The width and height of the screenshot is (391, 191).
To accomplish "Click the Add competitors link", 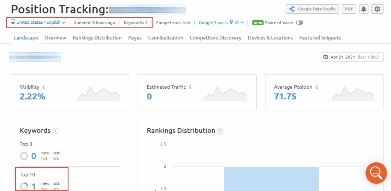I will click(x=186, y=23).
